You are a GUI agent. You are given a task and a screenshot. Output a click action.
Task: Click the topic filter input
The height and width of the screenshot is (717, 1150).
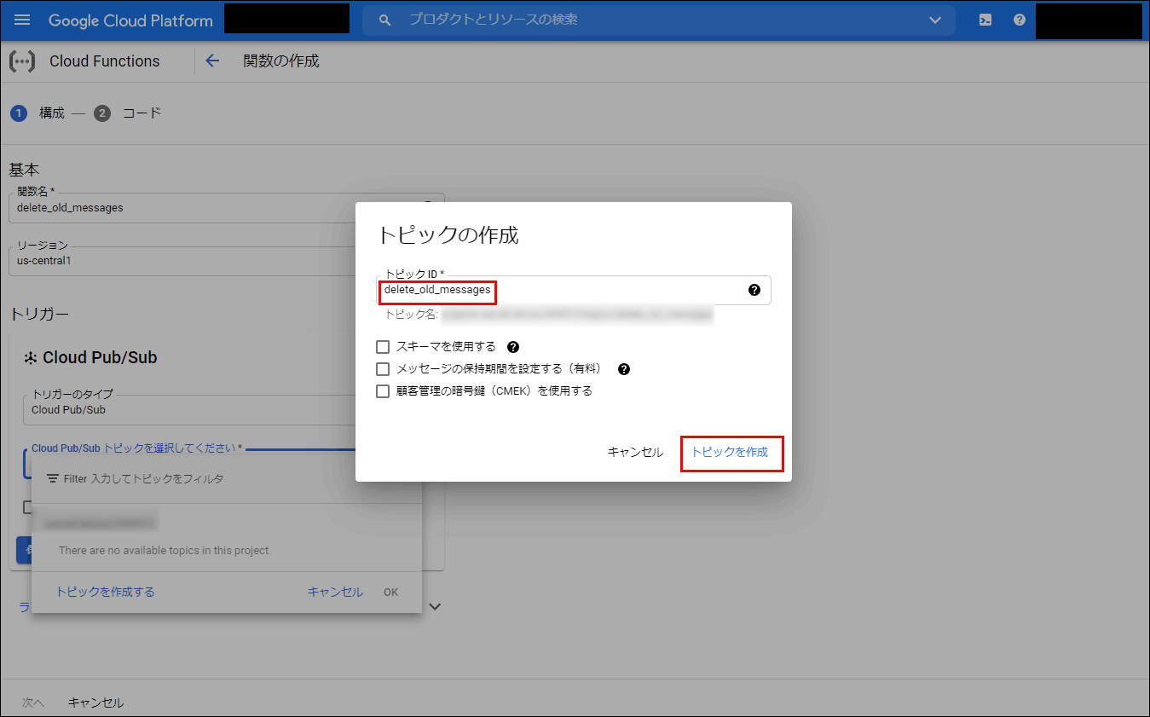pyautogui.click(x=227, y=479)
